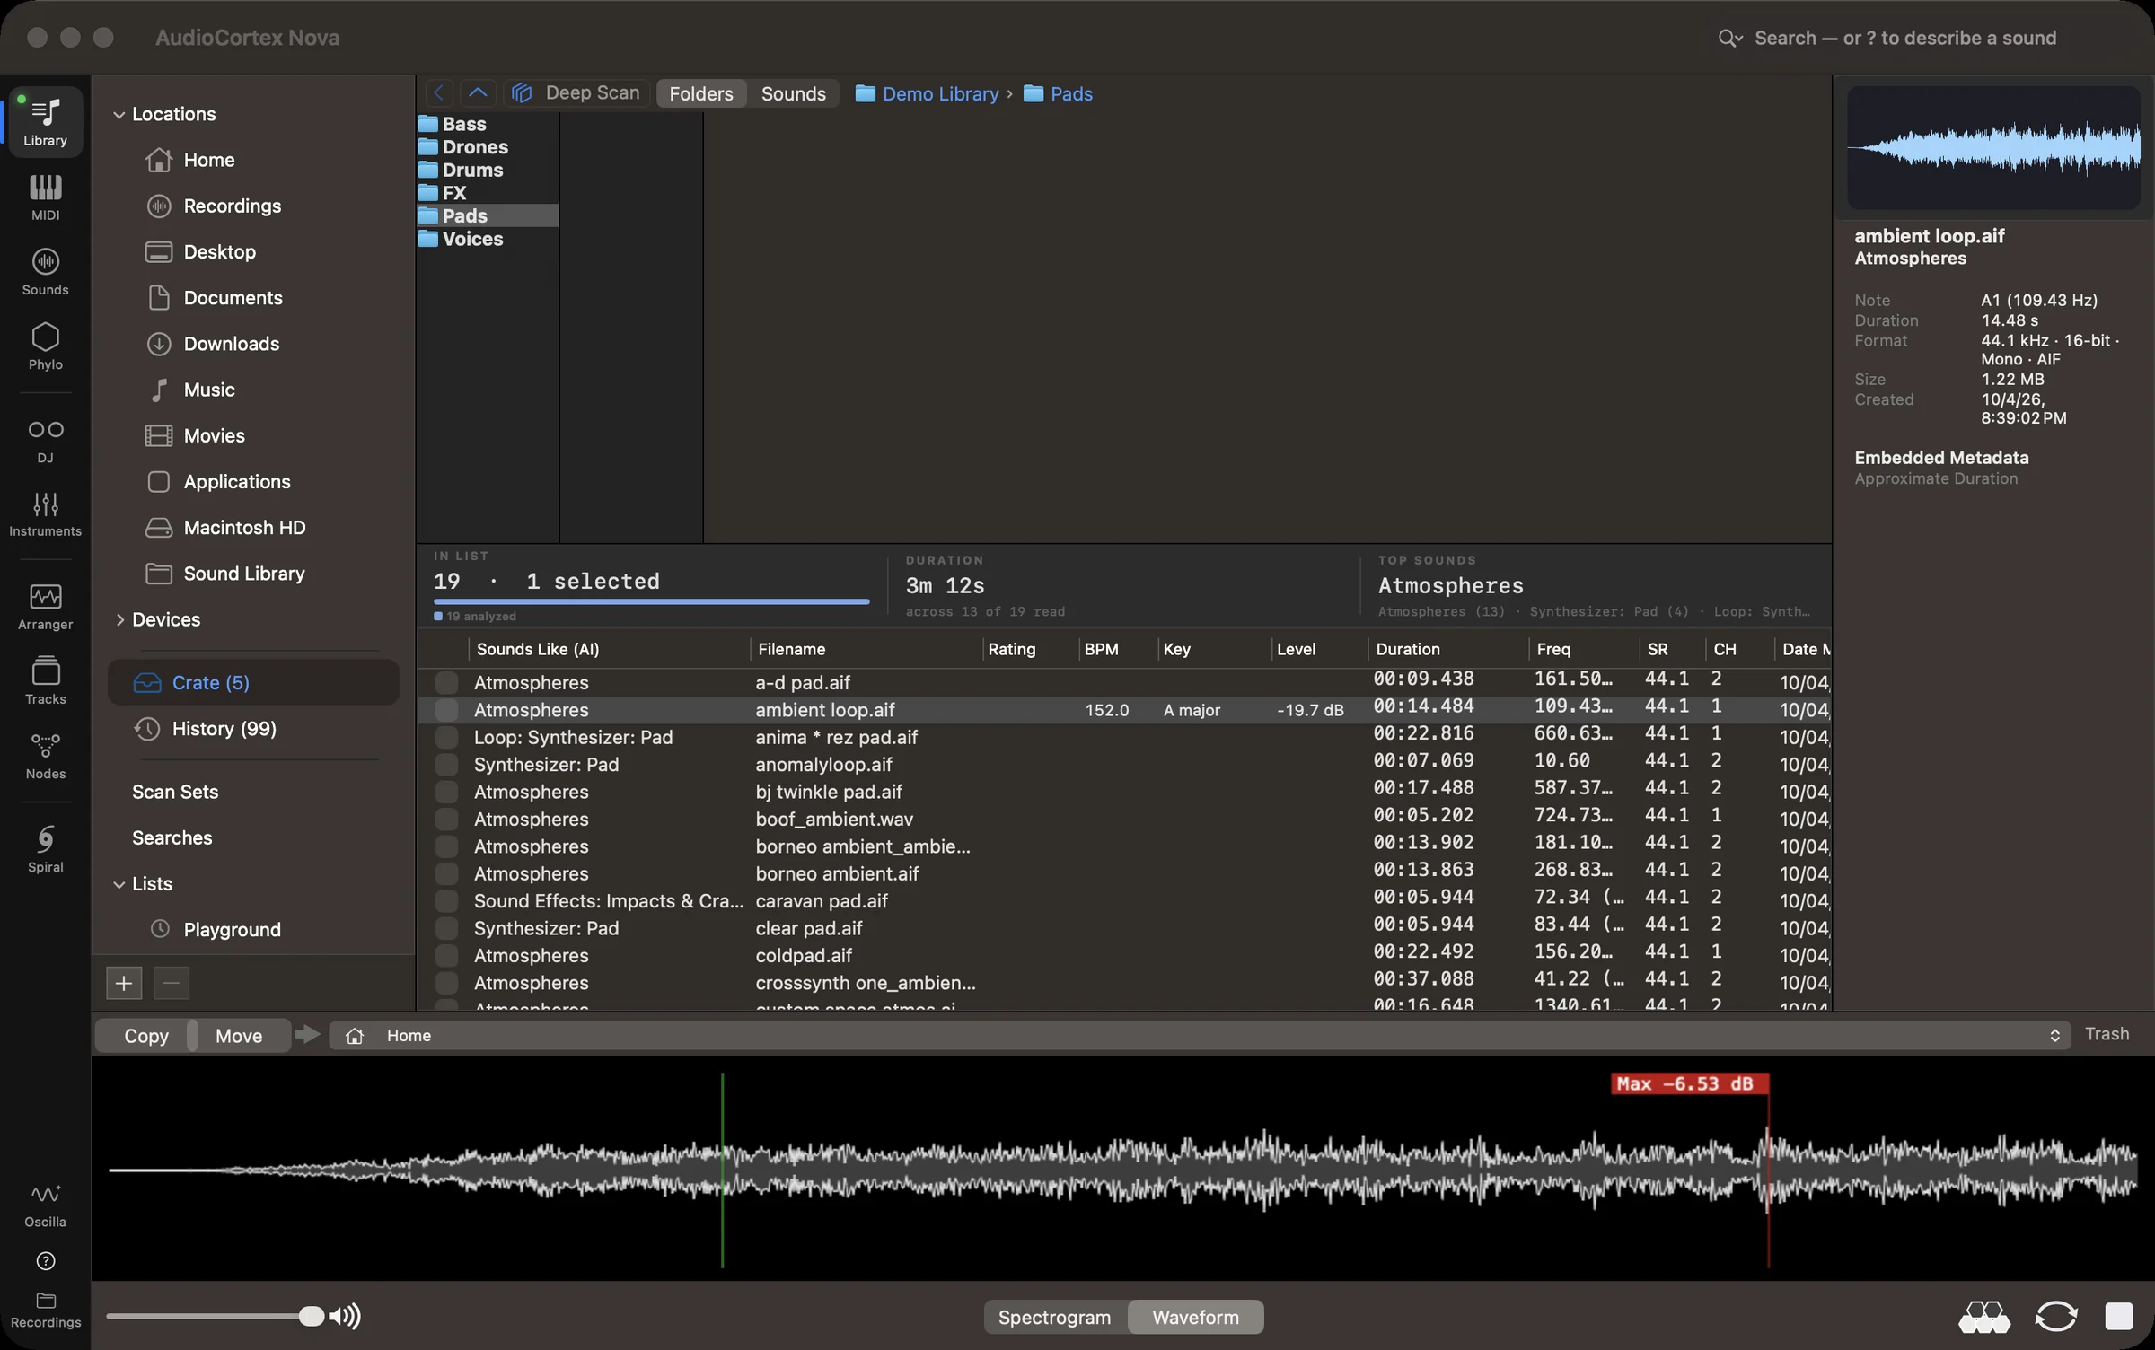Select Move mode

point(239,1035)
